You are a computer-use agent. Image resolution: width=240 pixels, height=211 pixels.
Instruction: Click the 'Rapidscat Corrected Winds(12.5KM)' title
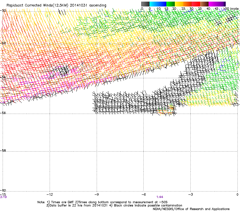pos(37,5)
